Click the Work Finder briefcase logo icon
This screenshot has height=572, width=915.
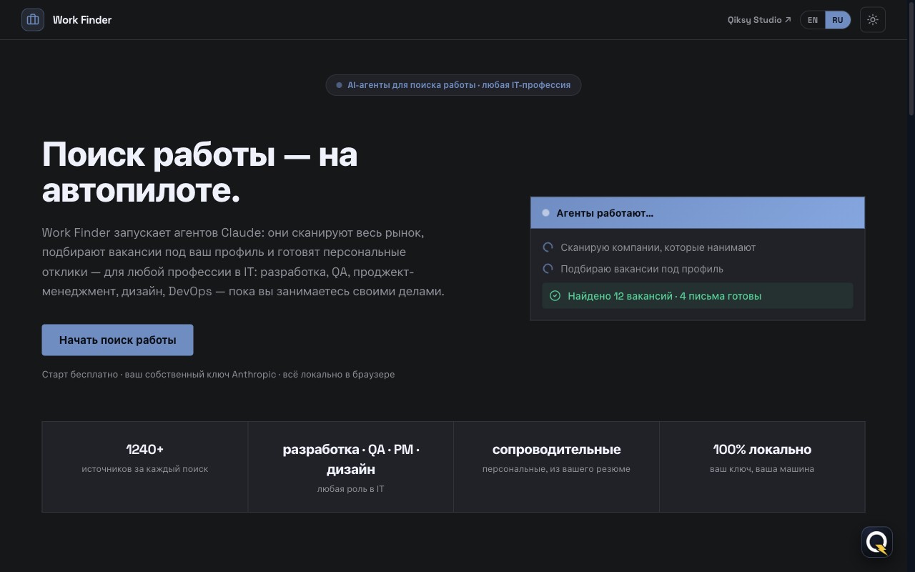(33, 20)
